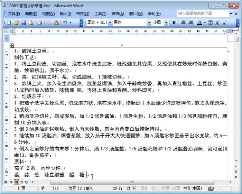Viewport: 242px width, 194px height.
Task: Toggle 录制 macro recording in the status bar
Action: [x=144, y=188]
